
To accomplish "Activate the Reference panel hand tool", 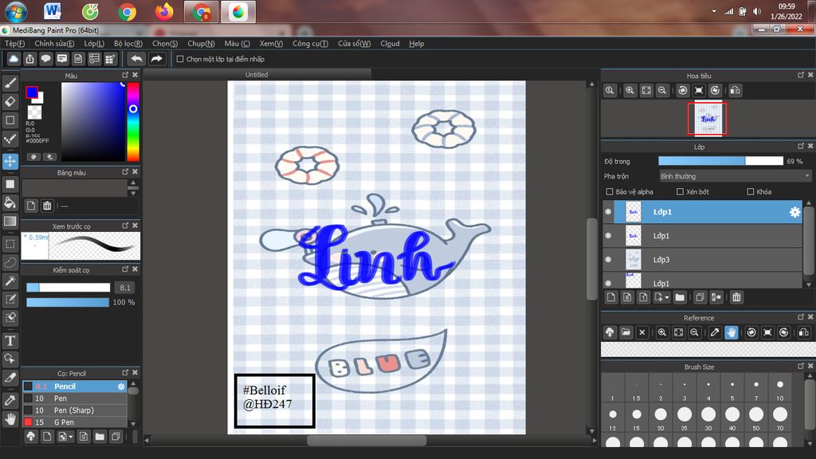I will click(x=732, y=332).
